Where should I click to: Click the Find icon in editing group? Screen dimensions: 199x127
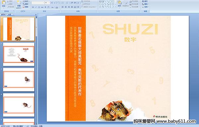coord(145,1)
